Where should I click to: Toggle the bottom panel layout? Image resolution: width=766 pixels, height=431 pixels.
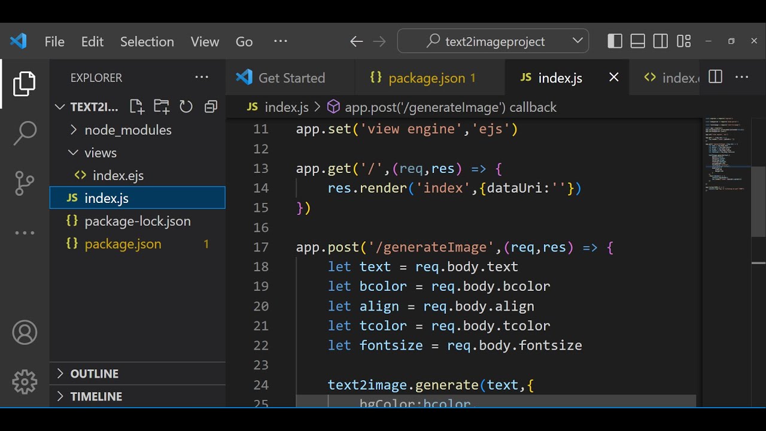[638, 41]
